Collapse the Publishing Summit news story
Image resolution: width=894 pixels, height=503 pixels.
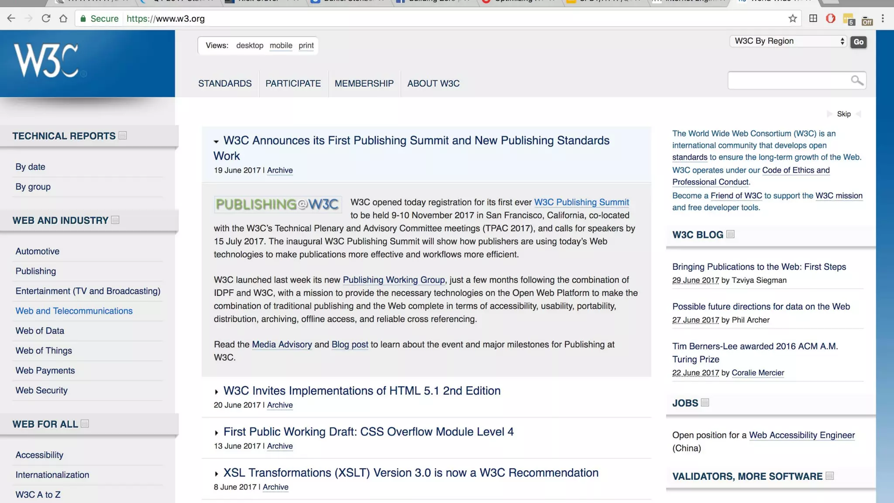(216, 141)
